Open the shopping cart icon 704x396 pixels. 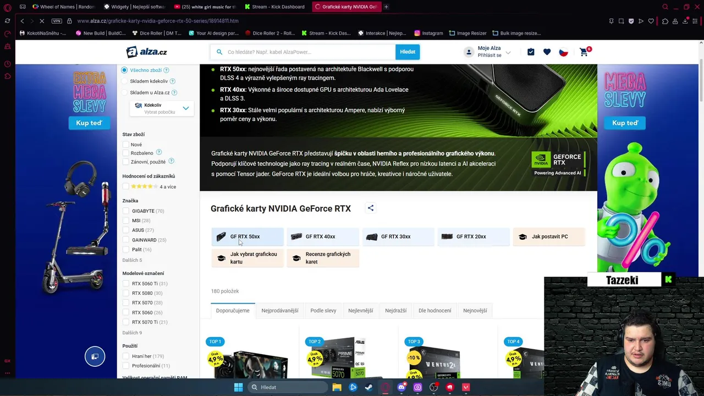[584, 52]
